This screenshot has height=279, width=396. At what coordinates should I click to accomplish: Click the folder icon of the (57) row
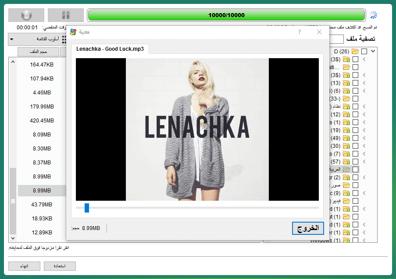point(346,162)
